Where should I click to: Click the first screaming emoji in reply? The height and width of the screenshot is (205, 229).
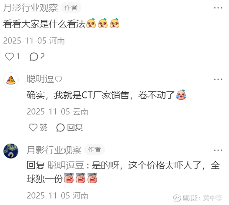69,178
